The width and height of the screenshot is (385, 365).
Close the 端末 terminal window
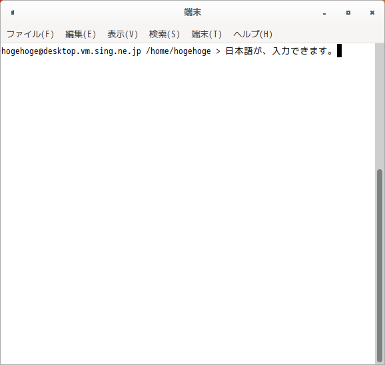click(372, 13)
